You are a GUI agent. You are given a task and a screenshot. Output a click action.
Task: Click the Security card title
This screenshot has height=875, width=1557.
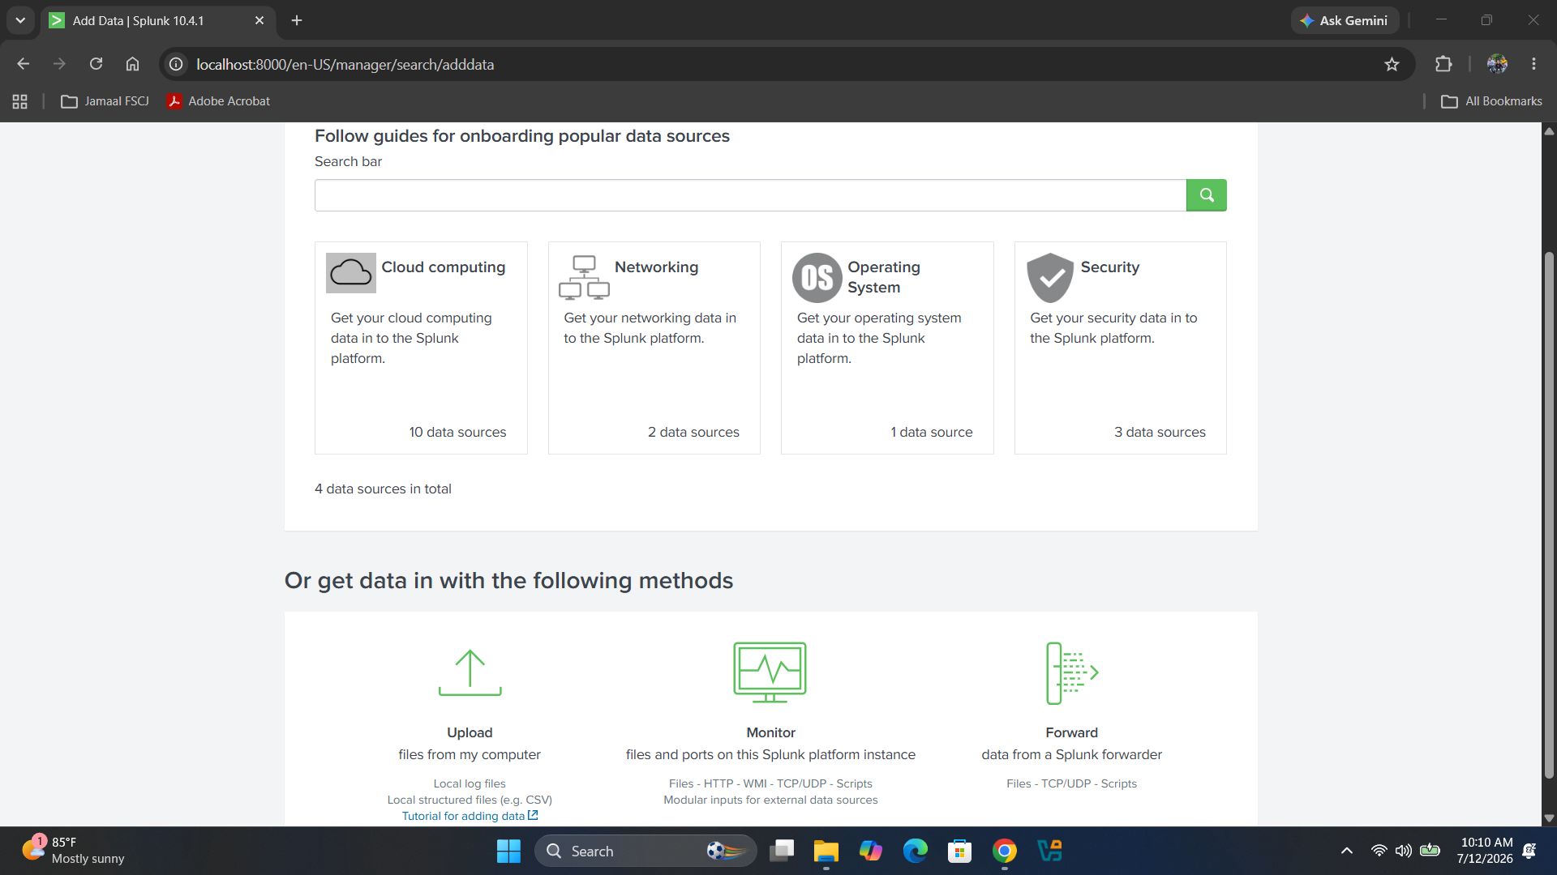(1109, 267)
